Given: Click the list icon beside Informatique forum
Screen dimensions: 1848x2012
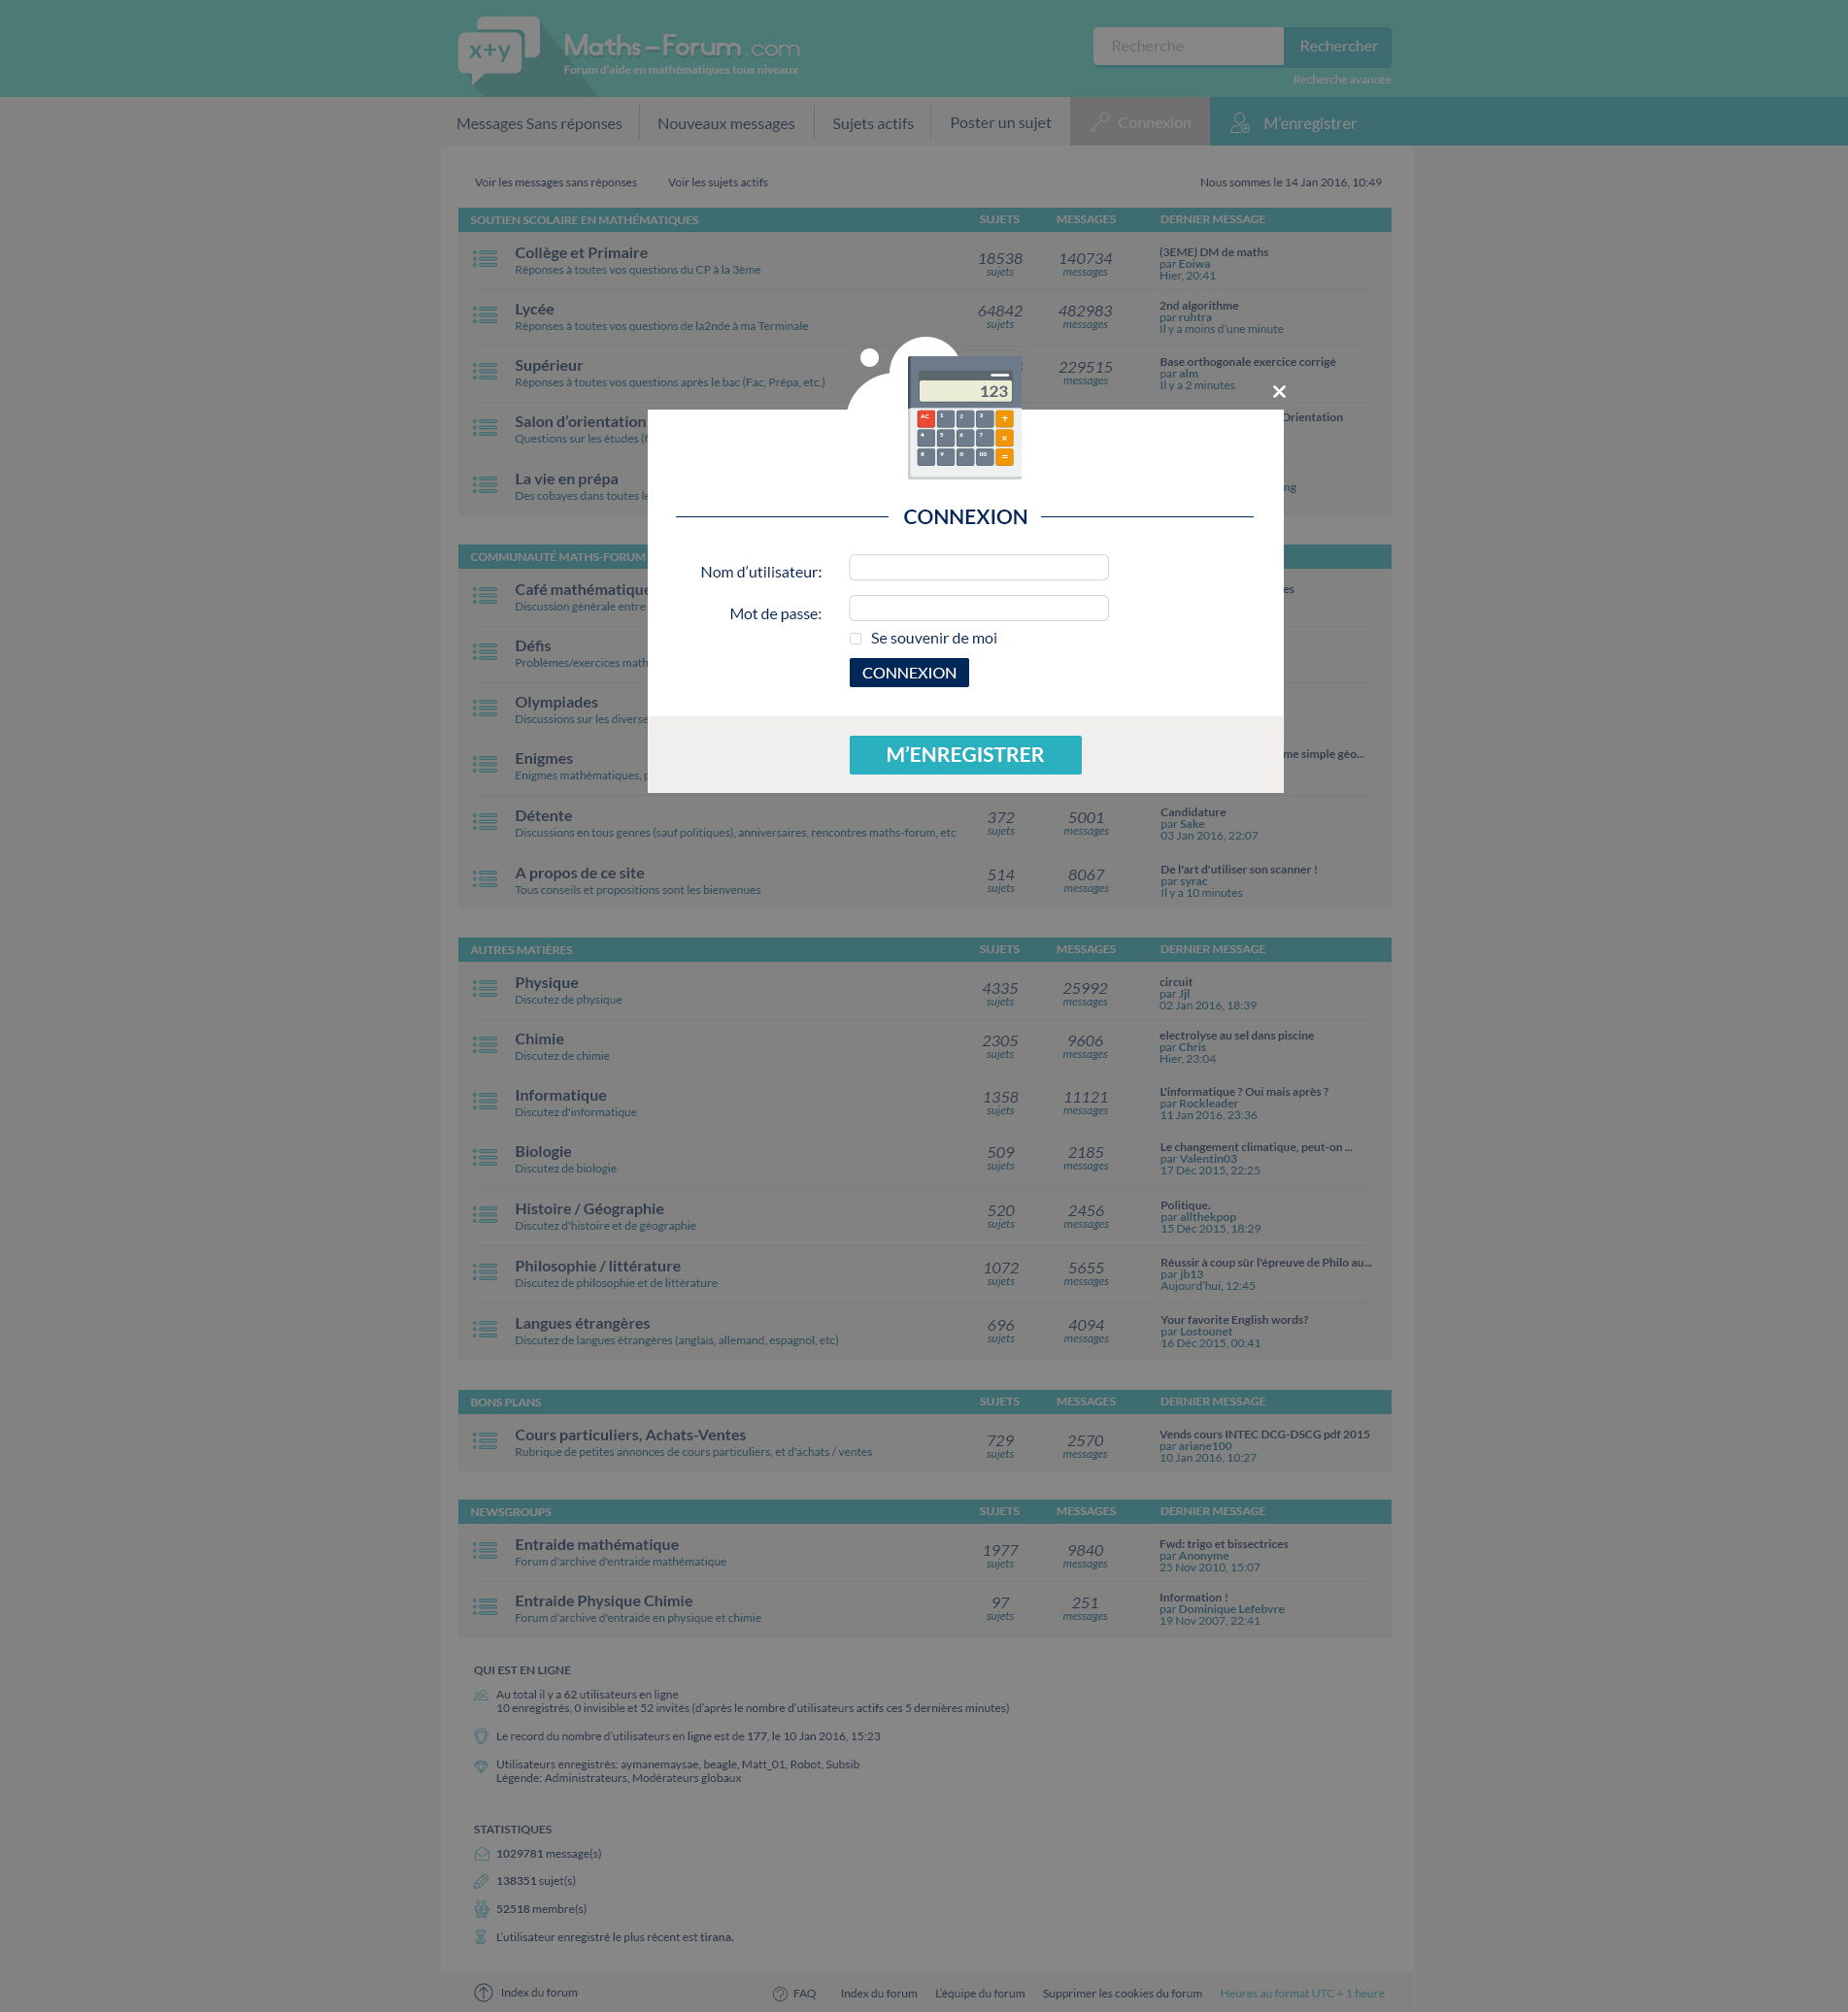Looking at the screenshot, I should click(x=485, y=1102).
